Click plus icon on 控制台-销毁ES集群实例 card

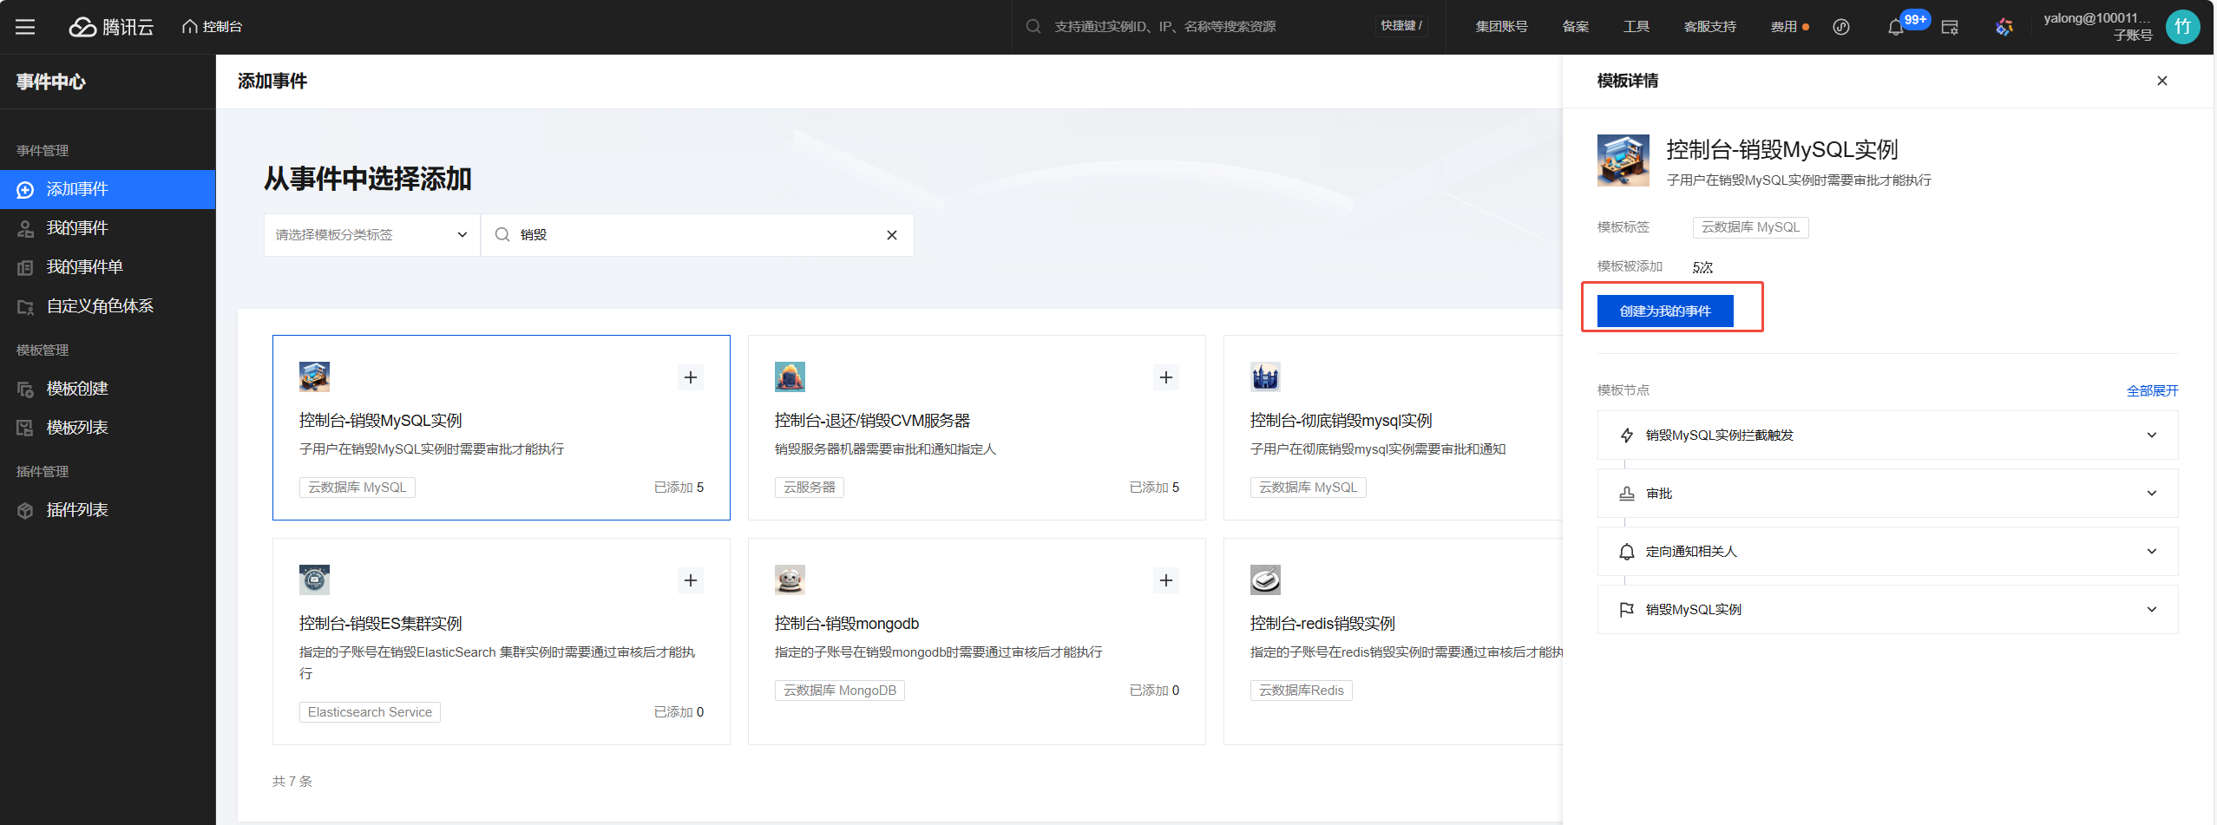(x=690, y=580)
